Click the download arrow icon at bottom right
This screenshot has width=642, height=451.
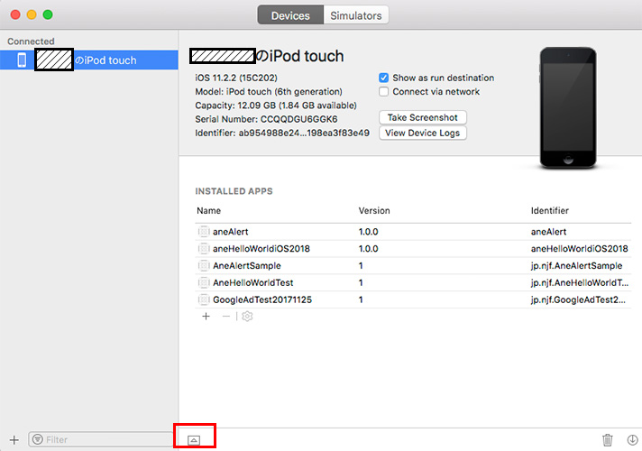point(633,440)
